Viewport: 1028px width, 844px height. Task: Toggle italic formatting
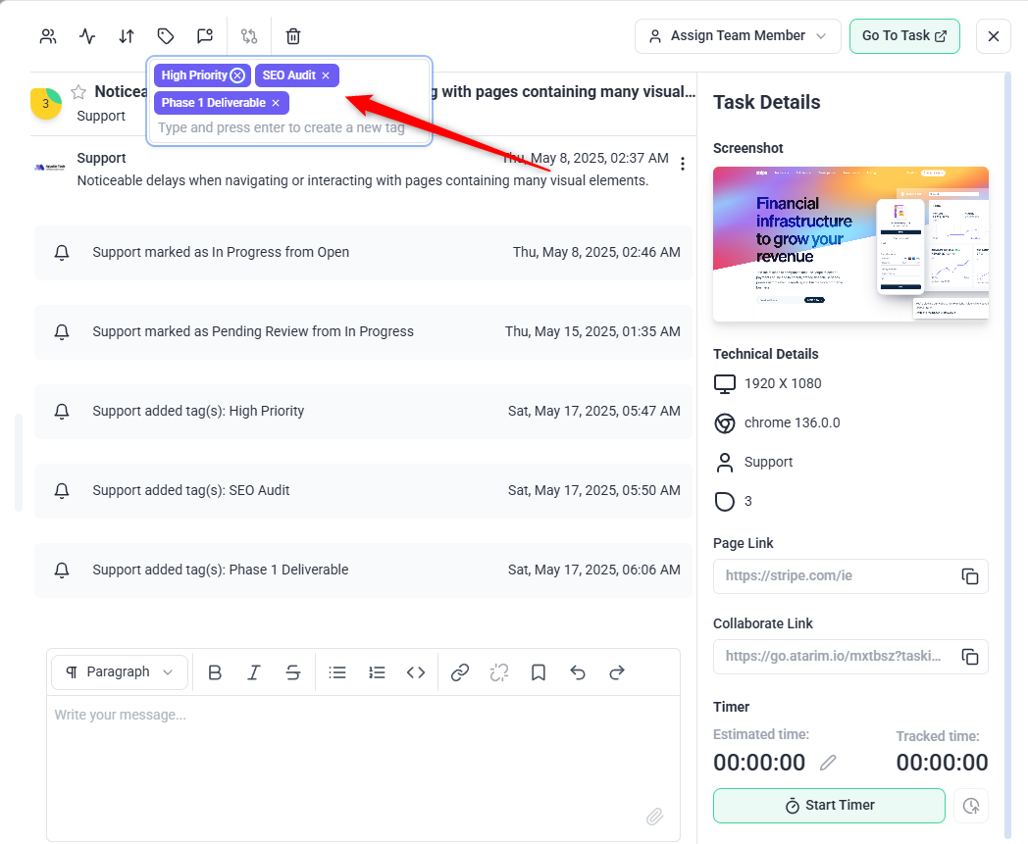click(x=254, y=672)
